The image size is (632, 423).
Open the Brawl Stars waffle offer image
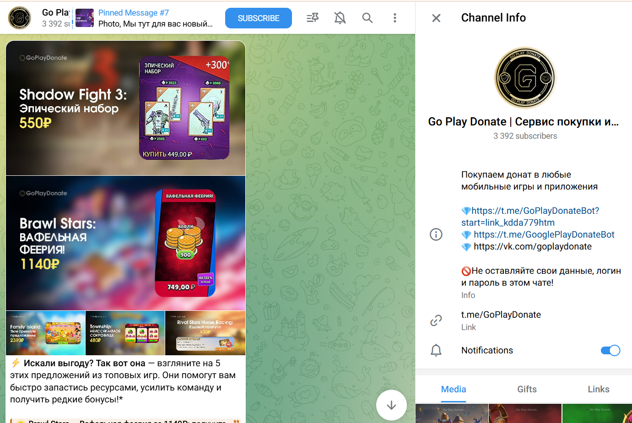coord(125,243)
